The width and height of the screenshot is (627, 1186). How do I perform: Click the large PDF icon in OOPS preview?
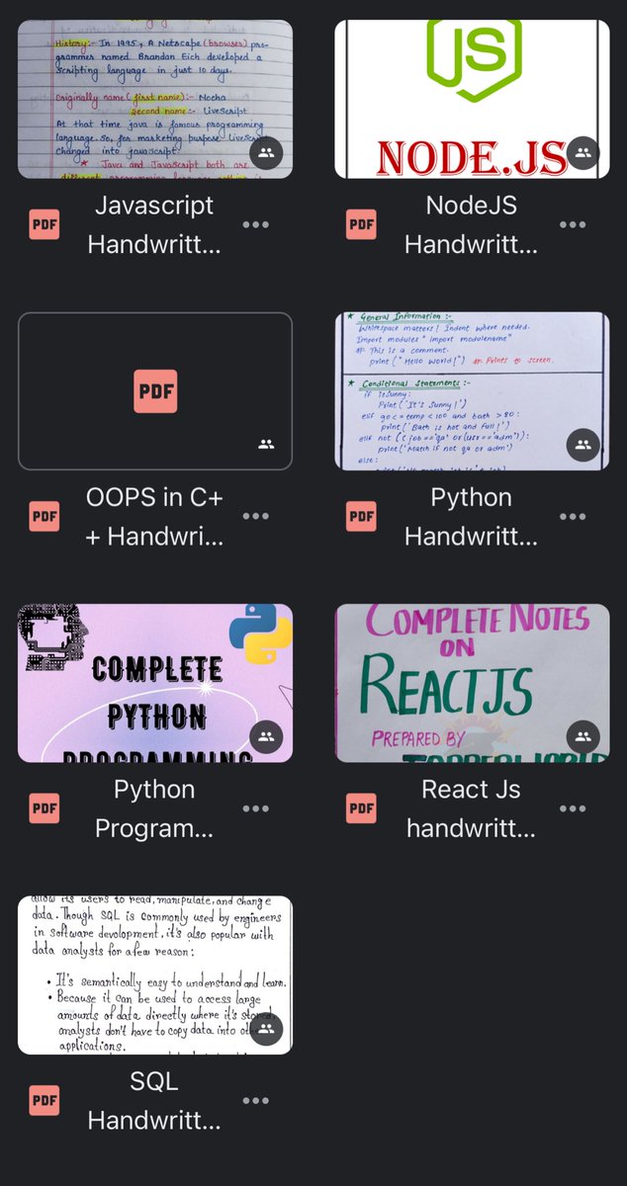pos(155,390)
